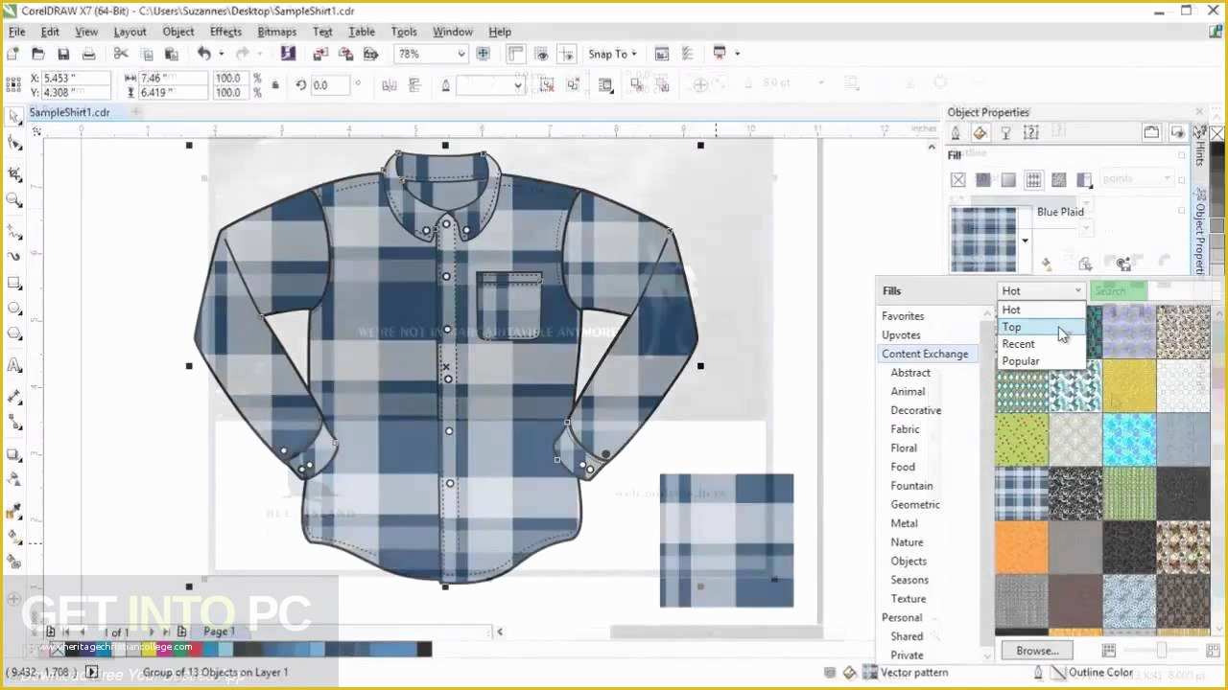Viewport: 1228px width, 690px height.
Task: Select the Pick tool in the toolbox
Action: click(x=14, y=116)
